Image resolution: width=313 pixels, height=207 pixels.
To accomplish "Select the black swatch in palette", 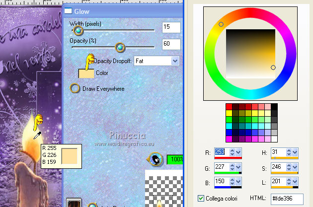I will tap(274, 107).
